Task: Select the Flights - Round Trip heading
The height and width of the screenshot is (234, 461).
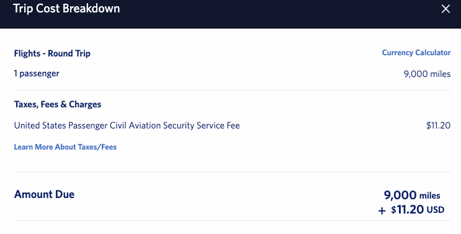Action: tap(52, 53)
